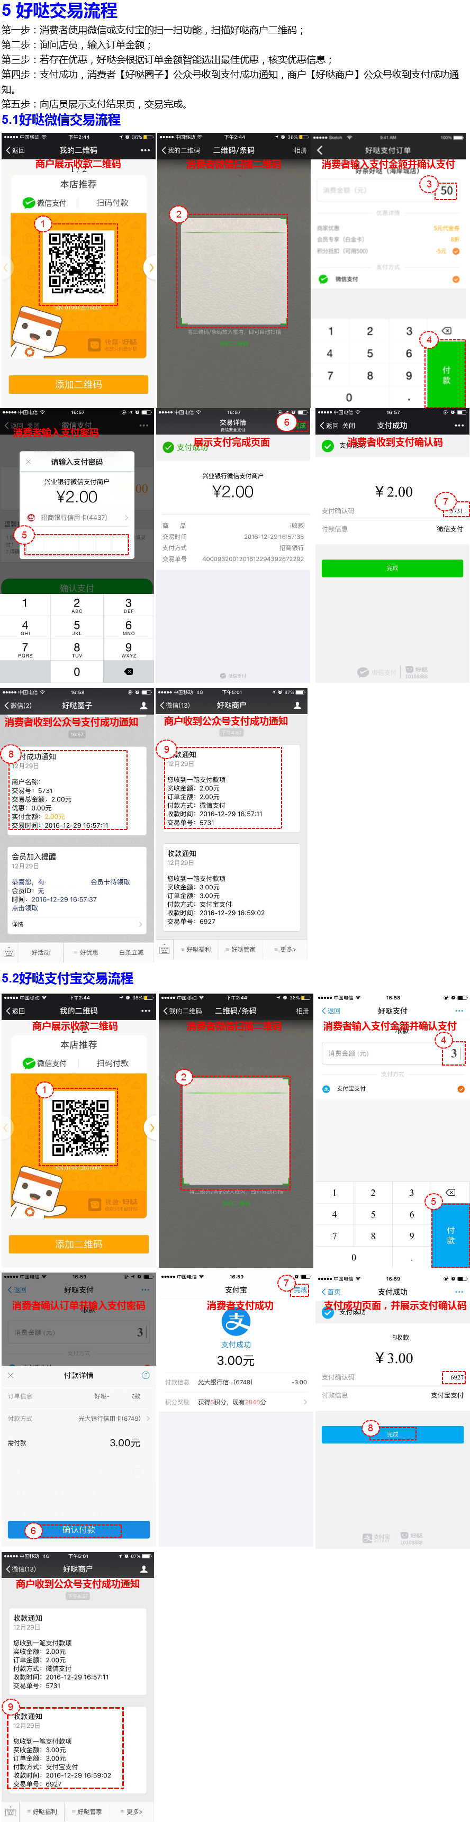The width and height of the screenshot is (470, 1822).
Task: Open profile icon on section 5.1 好哒商户 screen
Action: pos(297,705)
